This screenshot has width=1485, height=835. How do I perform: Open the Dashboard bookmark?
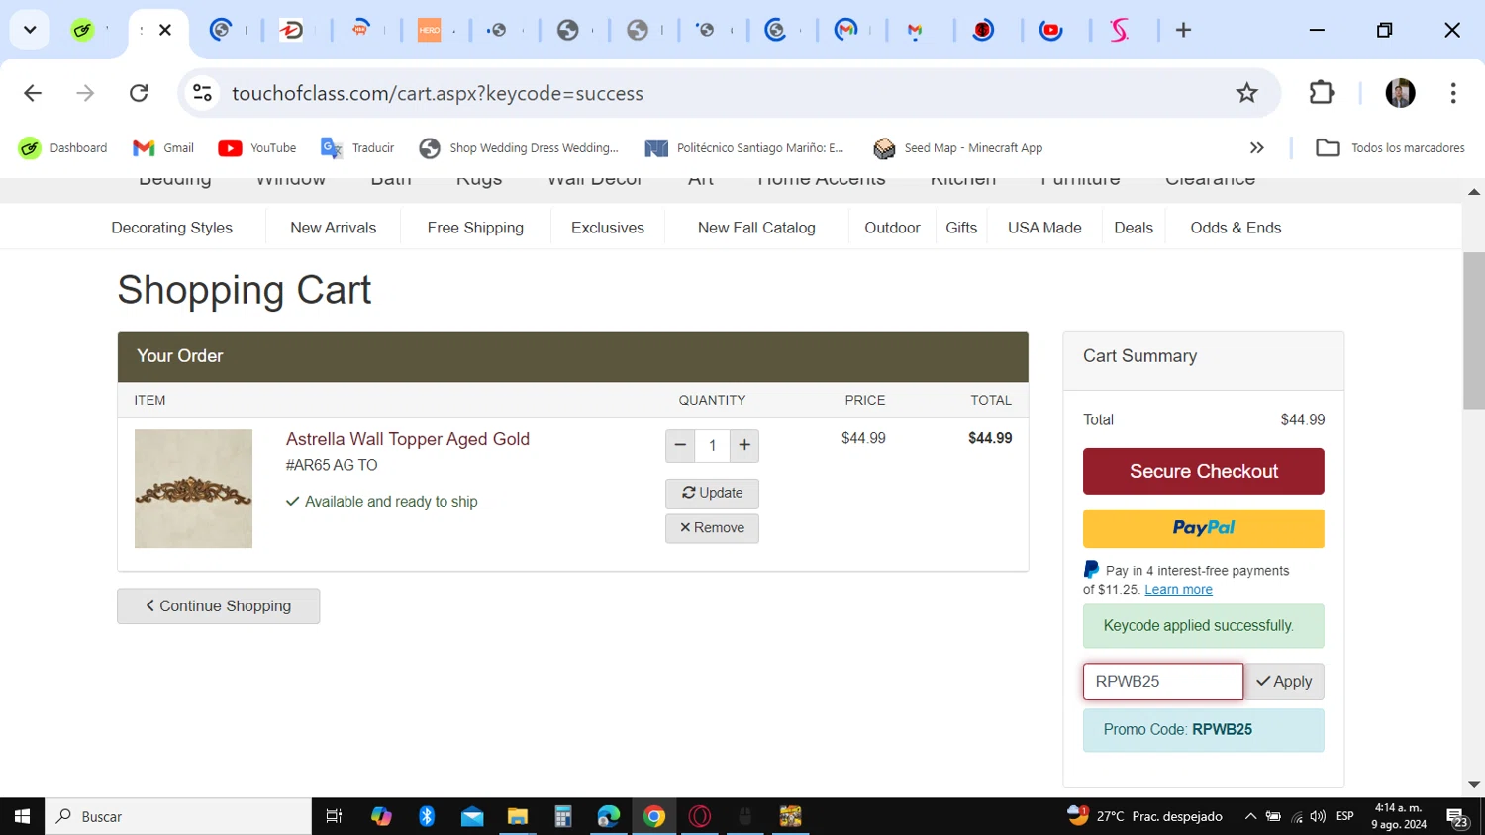click(62, 148)
